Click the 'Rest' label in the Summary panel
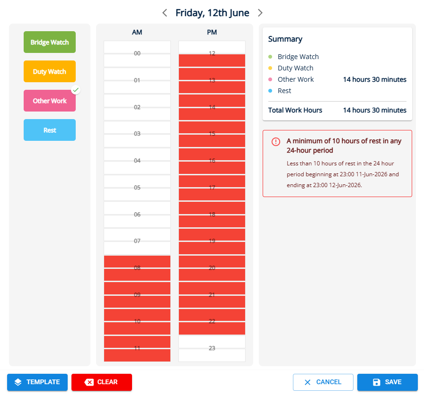Screen dimensions: 424x396 [284, 91]
